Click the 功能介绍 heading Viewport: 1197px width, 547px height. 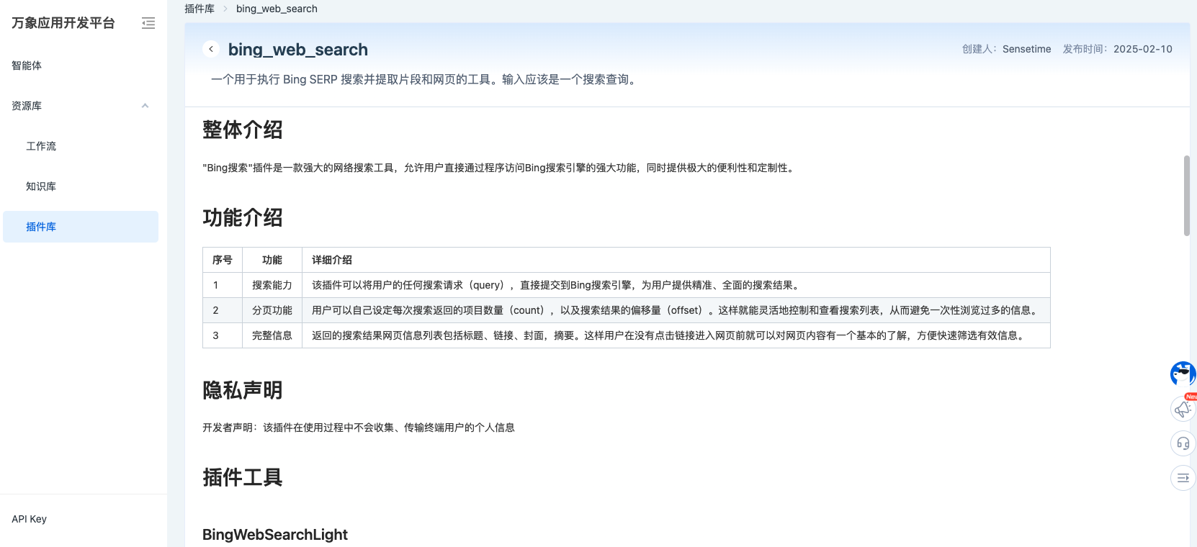pyautogui.click(x=243, y=217)
